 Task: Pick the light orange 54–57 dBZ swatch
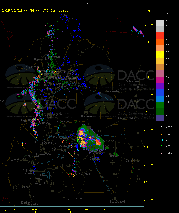tap(160, 48)
